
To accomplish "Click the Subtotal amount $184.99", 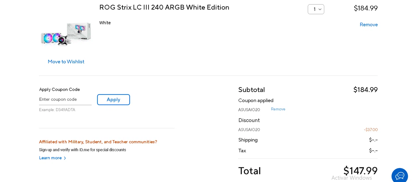I will click(365, 90).
